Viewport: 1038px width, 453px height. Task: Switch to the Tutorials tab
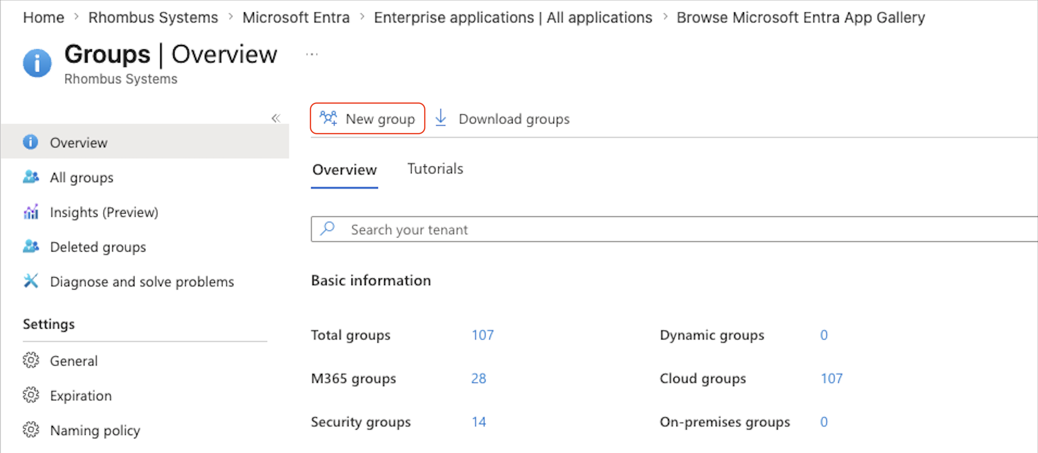pos(435,169)
